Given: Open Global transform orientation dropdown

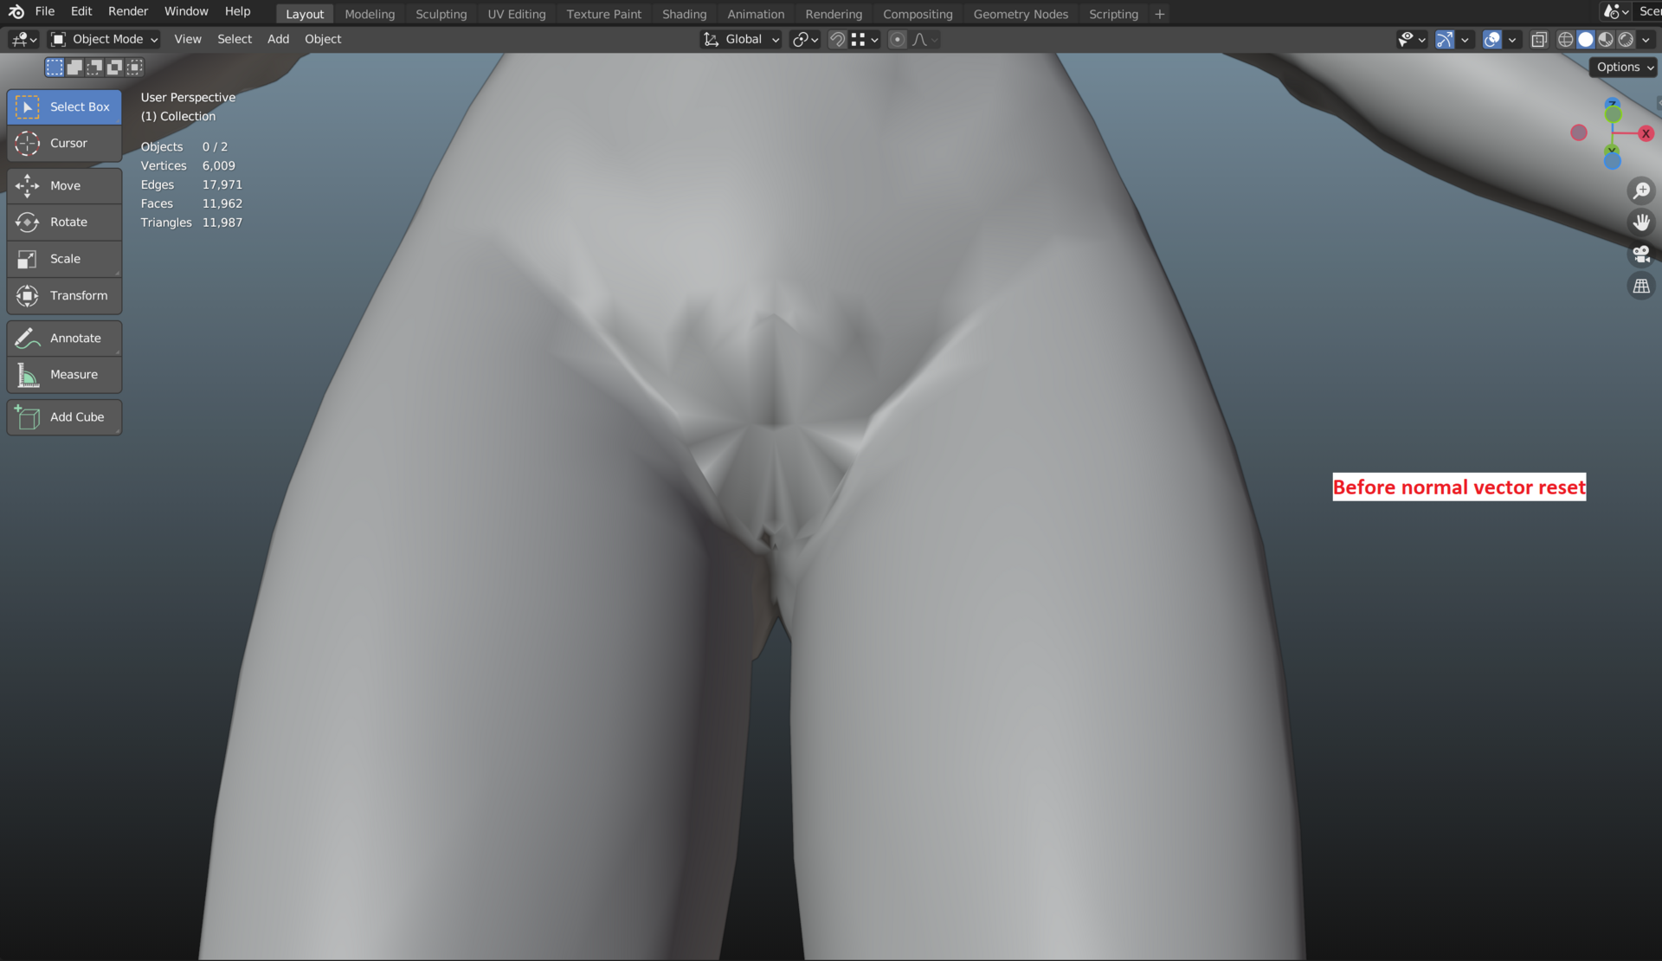Looking at the screenshot, I should [x=741, y=40].
